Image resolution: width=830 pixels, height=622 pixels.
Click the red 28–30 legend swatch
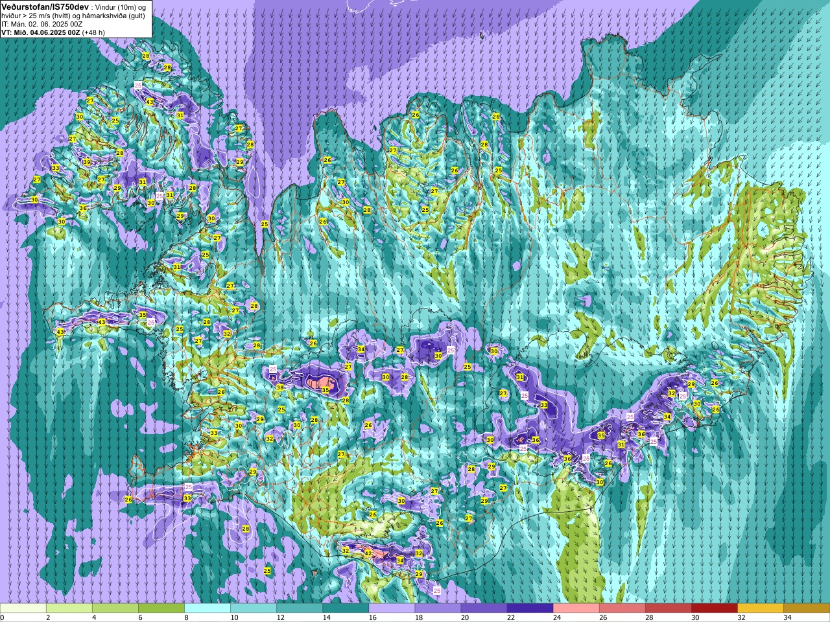[668, 608]
